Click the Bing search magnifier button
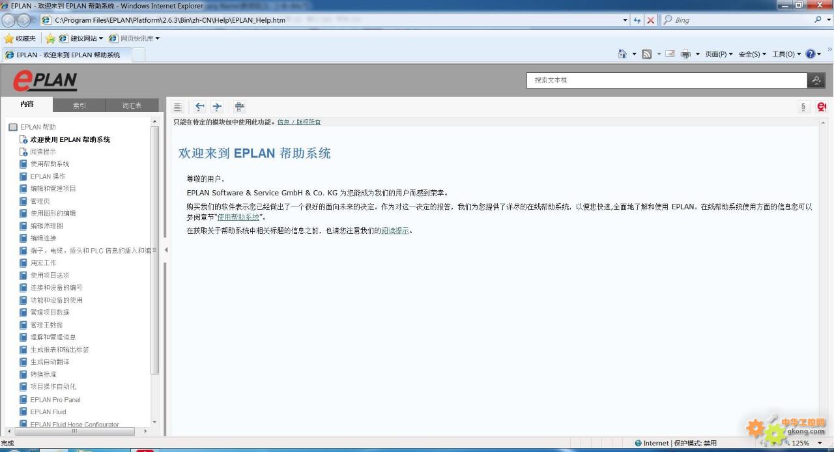This screenshot has height=452, width=834. point(818,20)
